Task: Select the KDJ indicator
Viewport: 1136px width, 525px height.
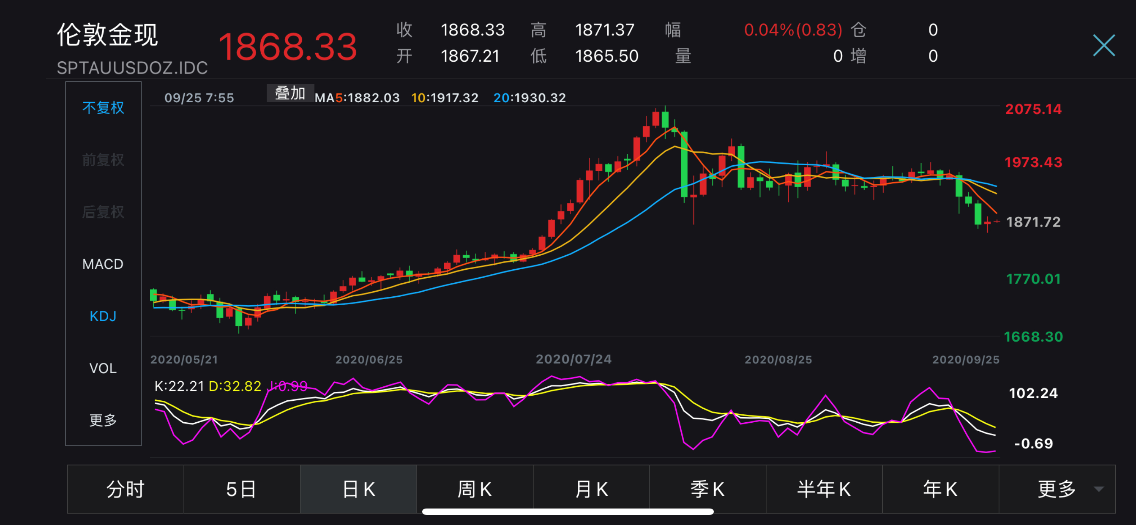Action: [x=103, y=316]
